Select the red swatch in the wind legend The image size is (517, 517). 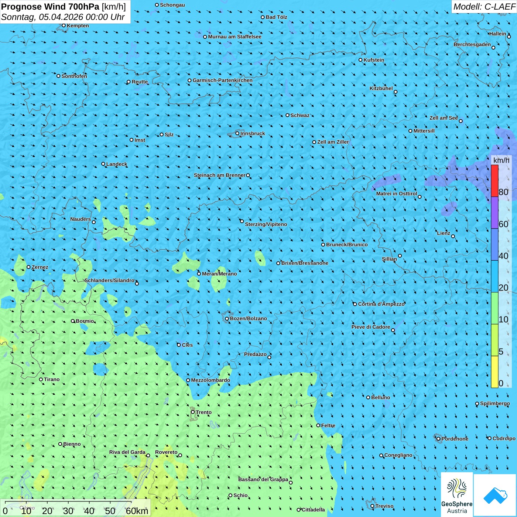pyautogui.click(x=494, y=181)
